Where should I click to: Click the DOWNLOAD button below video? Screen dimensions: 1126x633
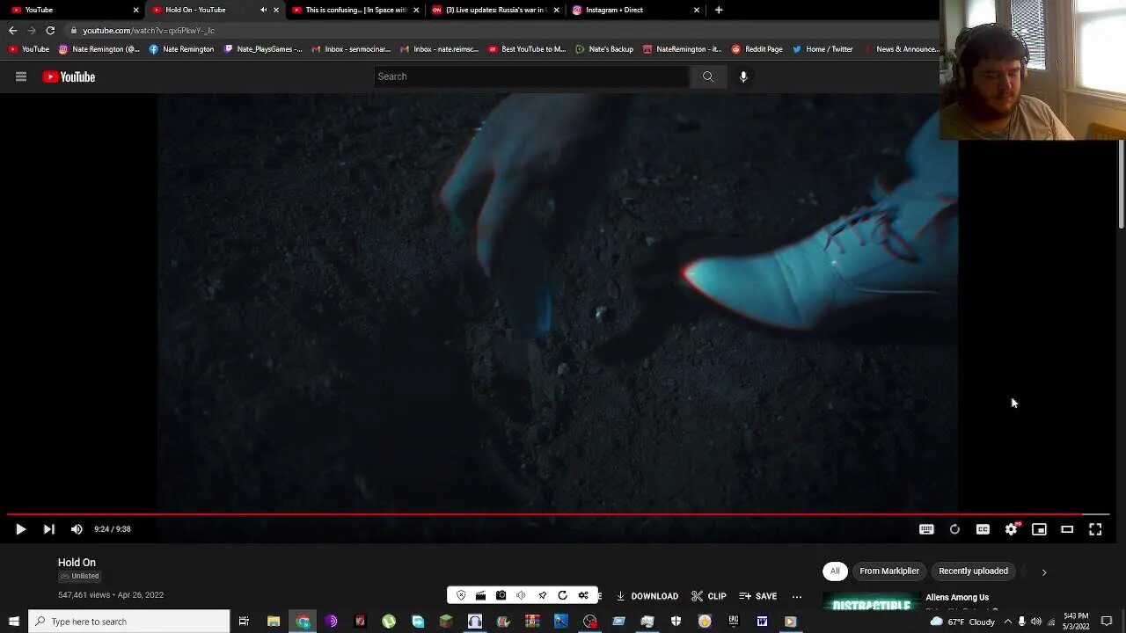point(647,596)
